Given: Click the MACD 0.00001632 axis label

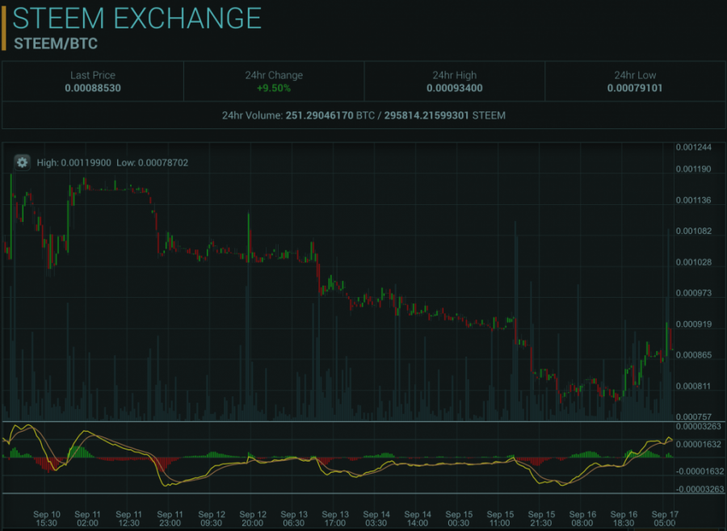Looking at the screenshot, I should tap(698, 445).
